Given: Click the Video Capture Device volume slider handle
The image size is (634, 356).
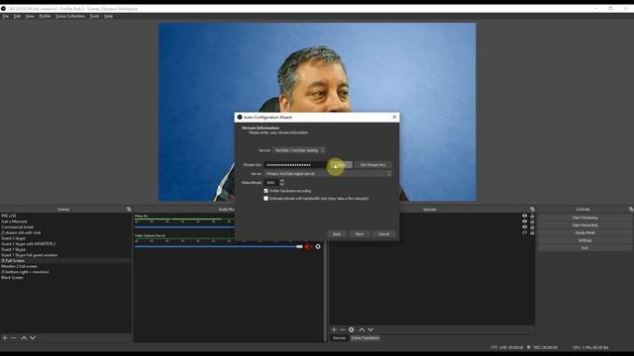Looking at the screenshot, I should coord(299,246).
